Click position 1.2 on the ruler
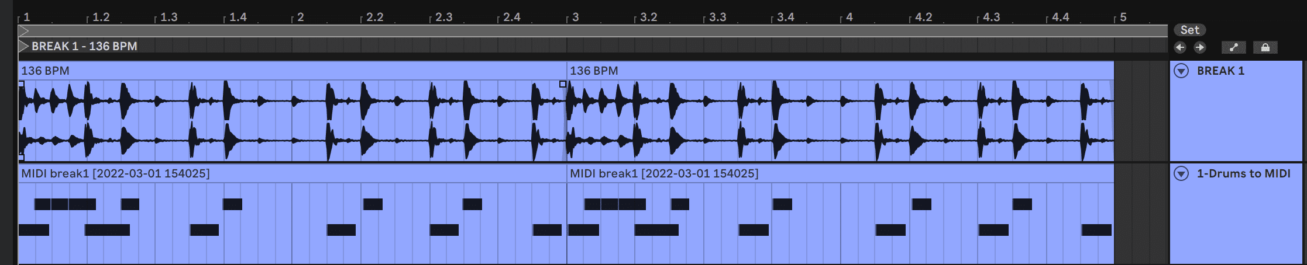 click(x=101, y=17)
